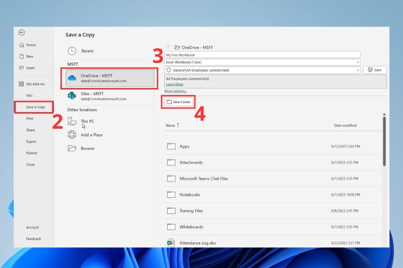Click the This PC label
The height and width of the screenshot is (268, 403).
[87, 121]
